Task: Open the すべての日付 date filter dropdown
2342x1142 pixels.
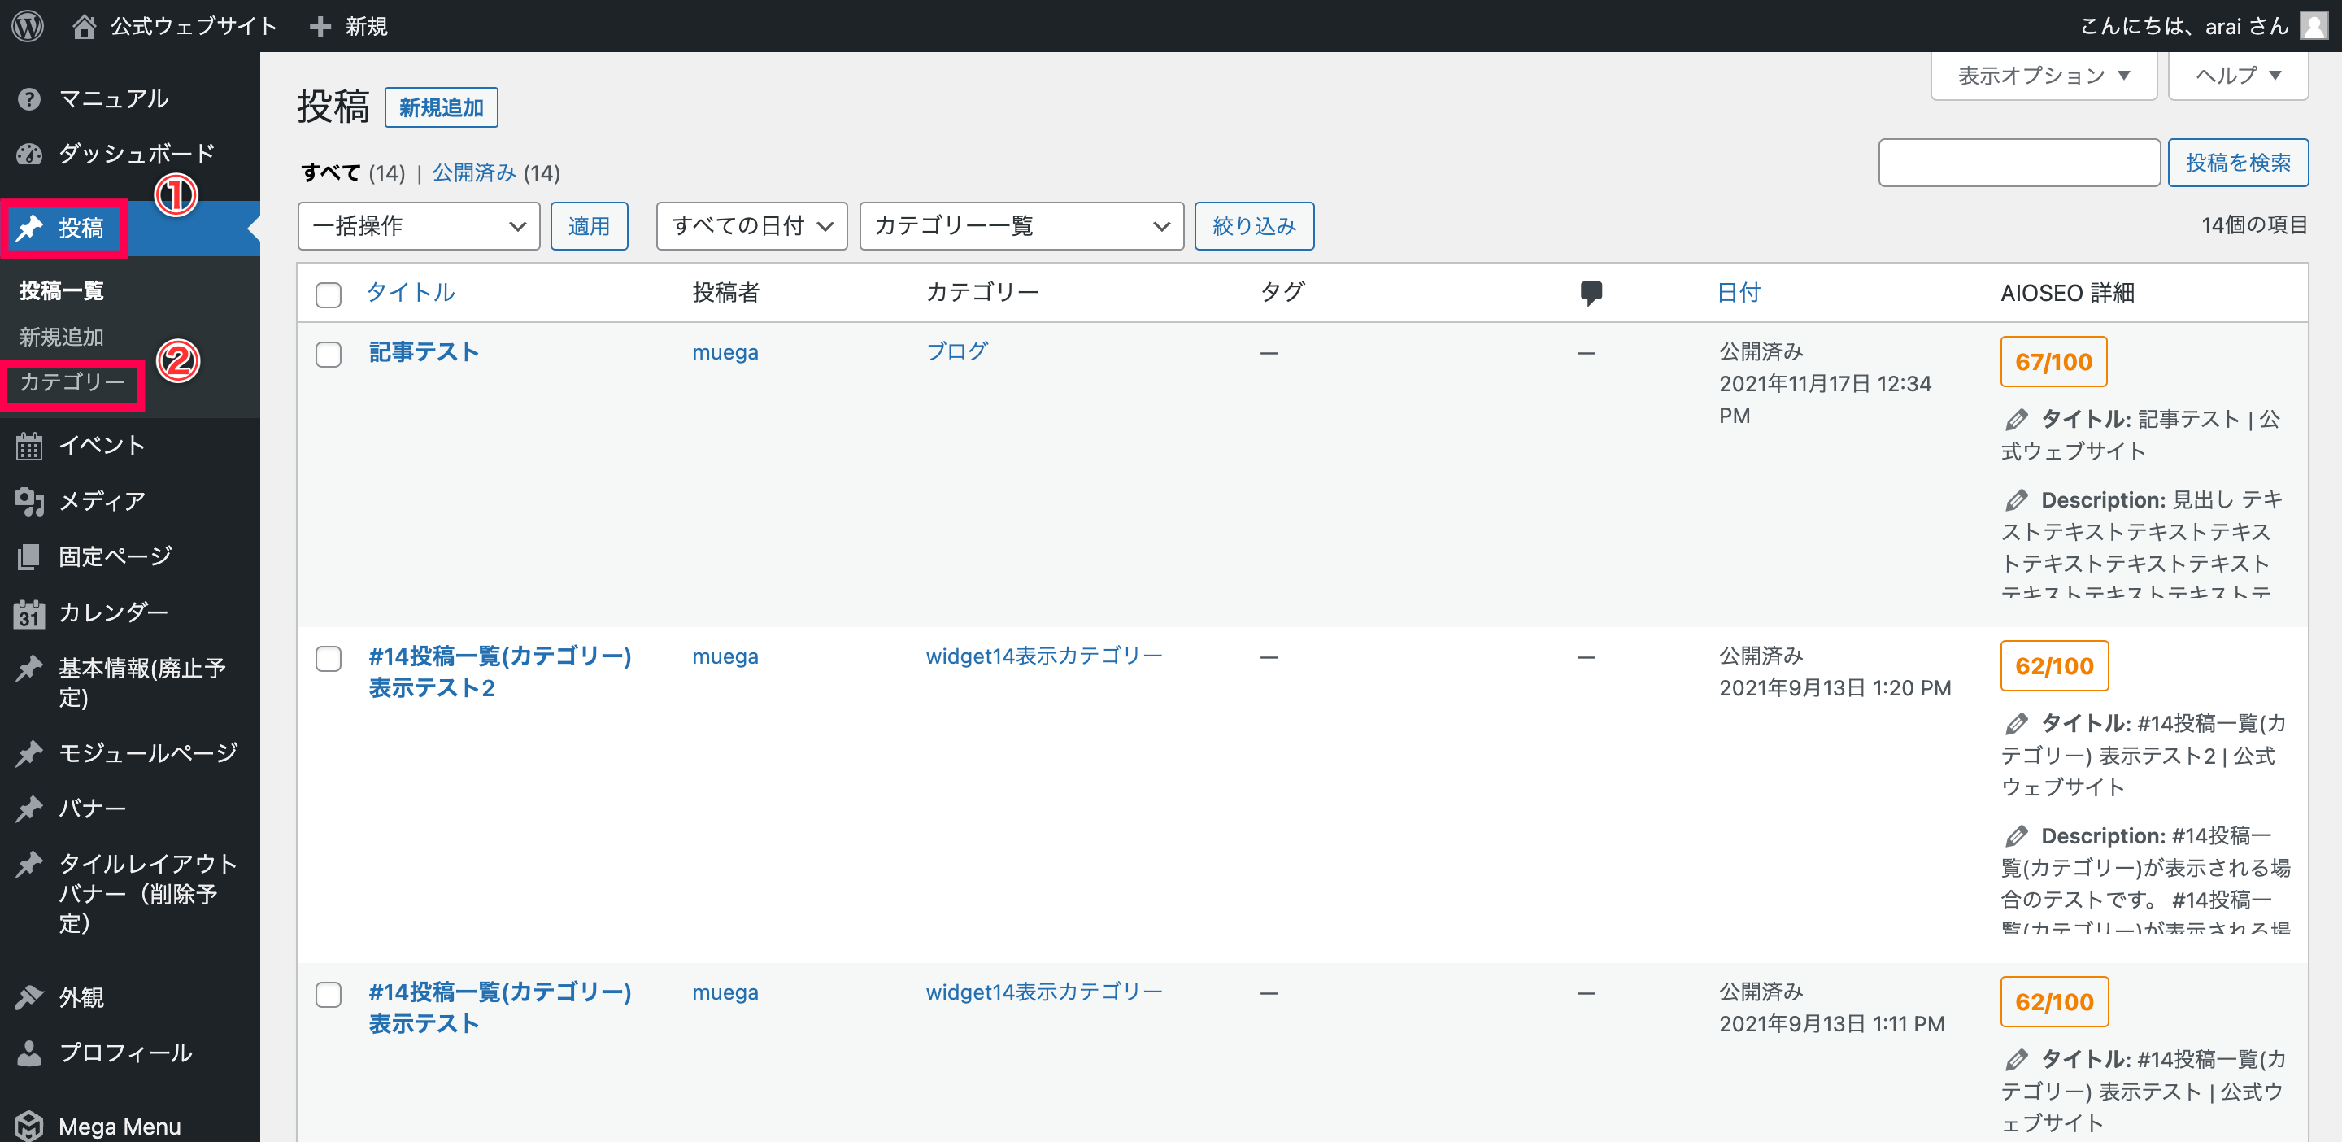Action: (751, 225)
